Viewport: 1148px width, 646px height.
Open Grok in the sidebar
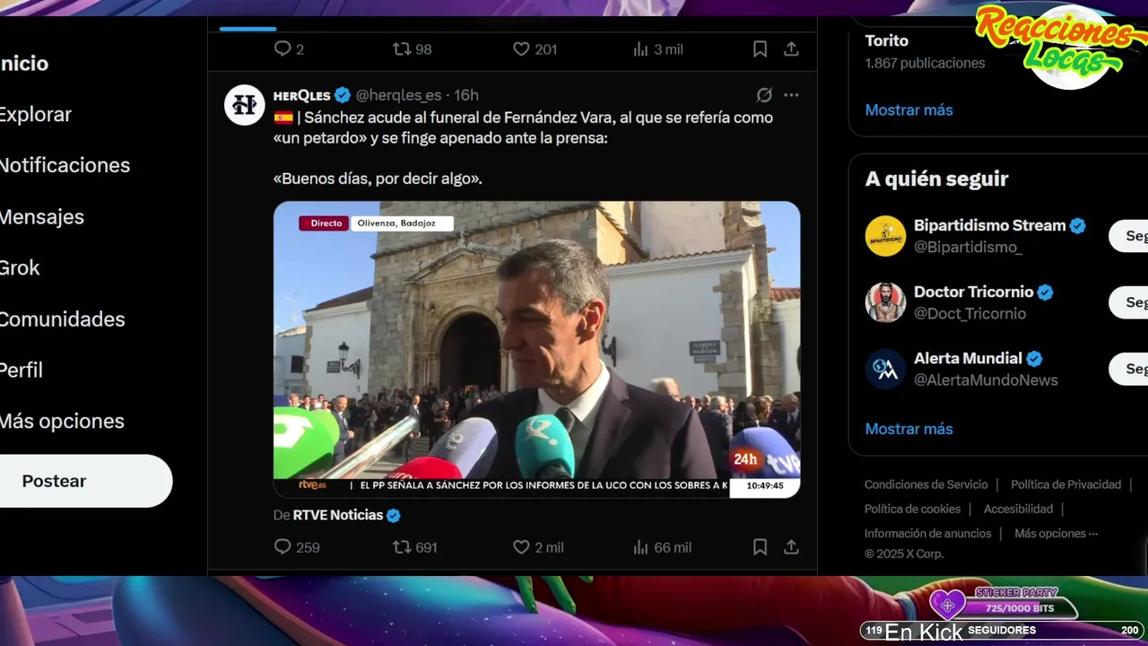20,267
